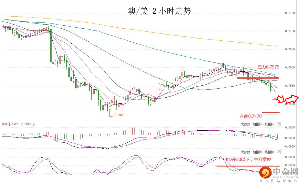Click the 中金网 logo icon
The width and height of the screenshot is (302, 186).
click(265, 172)
